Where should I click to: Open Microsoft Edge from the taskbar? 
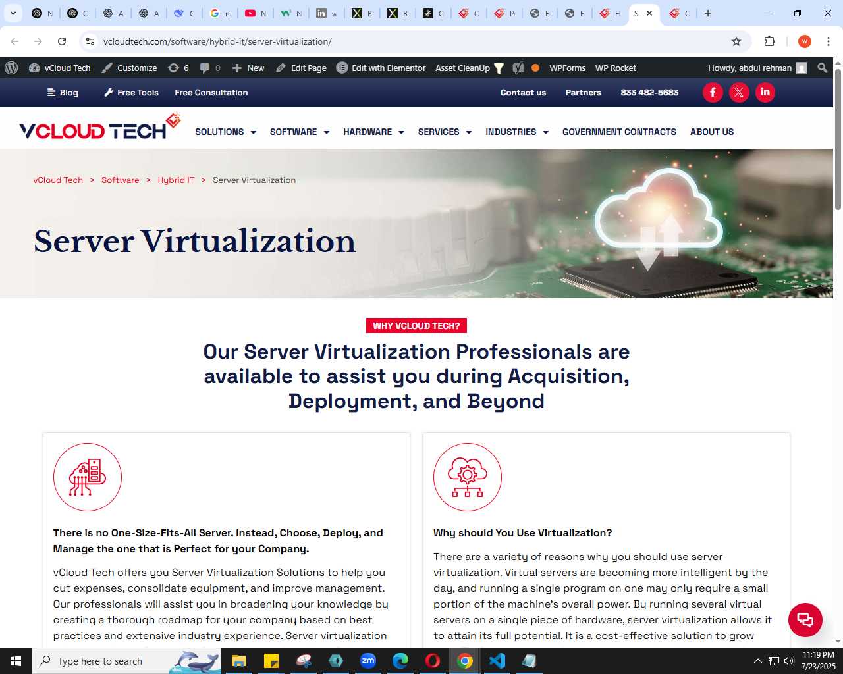pyautogui.click(x=400, y=661)
